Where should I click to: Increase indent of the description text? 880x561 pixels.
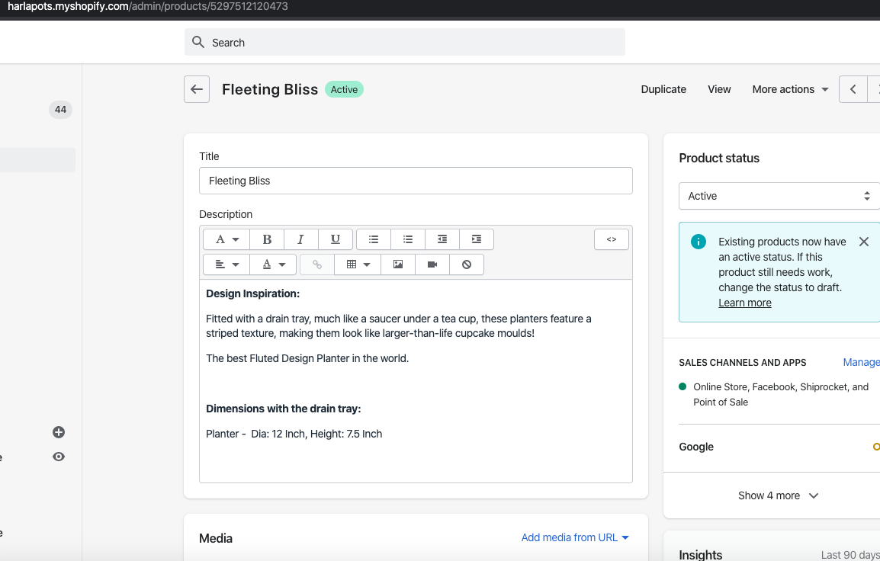coord(476,239)
